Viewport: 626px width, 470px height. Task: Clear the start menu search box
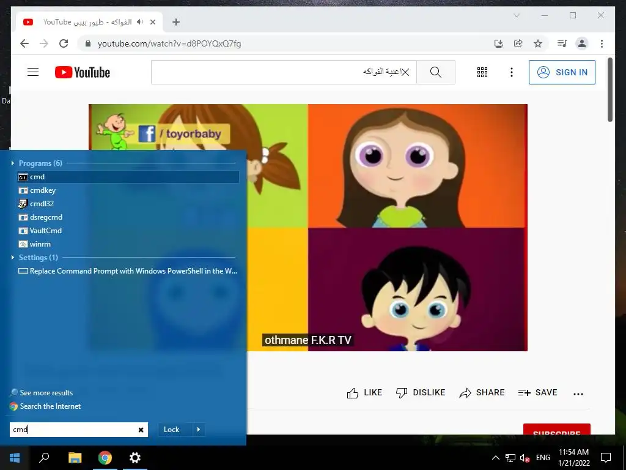141,430
